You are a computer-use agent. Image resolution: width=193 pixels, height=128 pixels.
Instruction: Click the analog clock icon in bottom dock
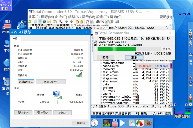click(95, 123)
